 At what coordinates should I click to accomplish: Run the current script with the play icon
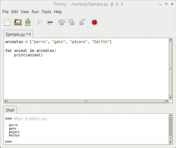[x=40, y=22]
